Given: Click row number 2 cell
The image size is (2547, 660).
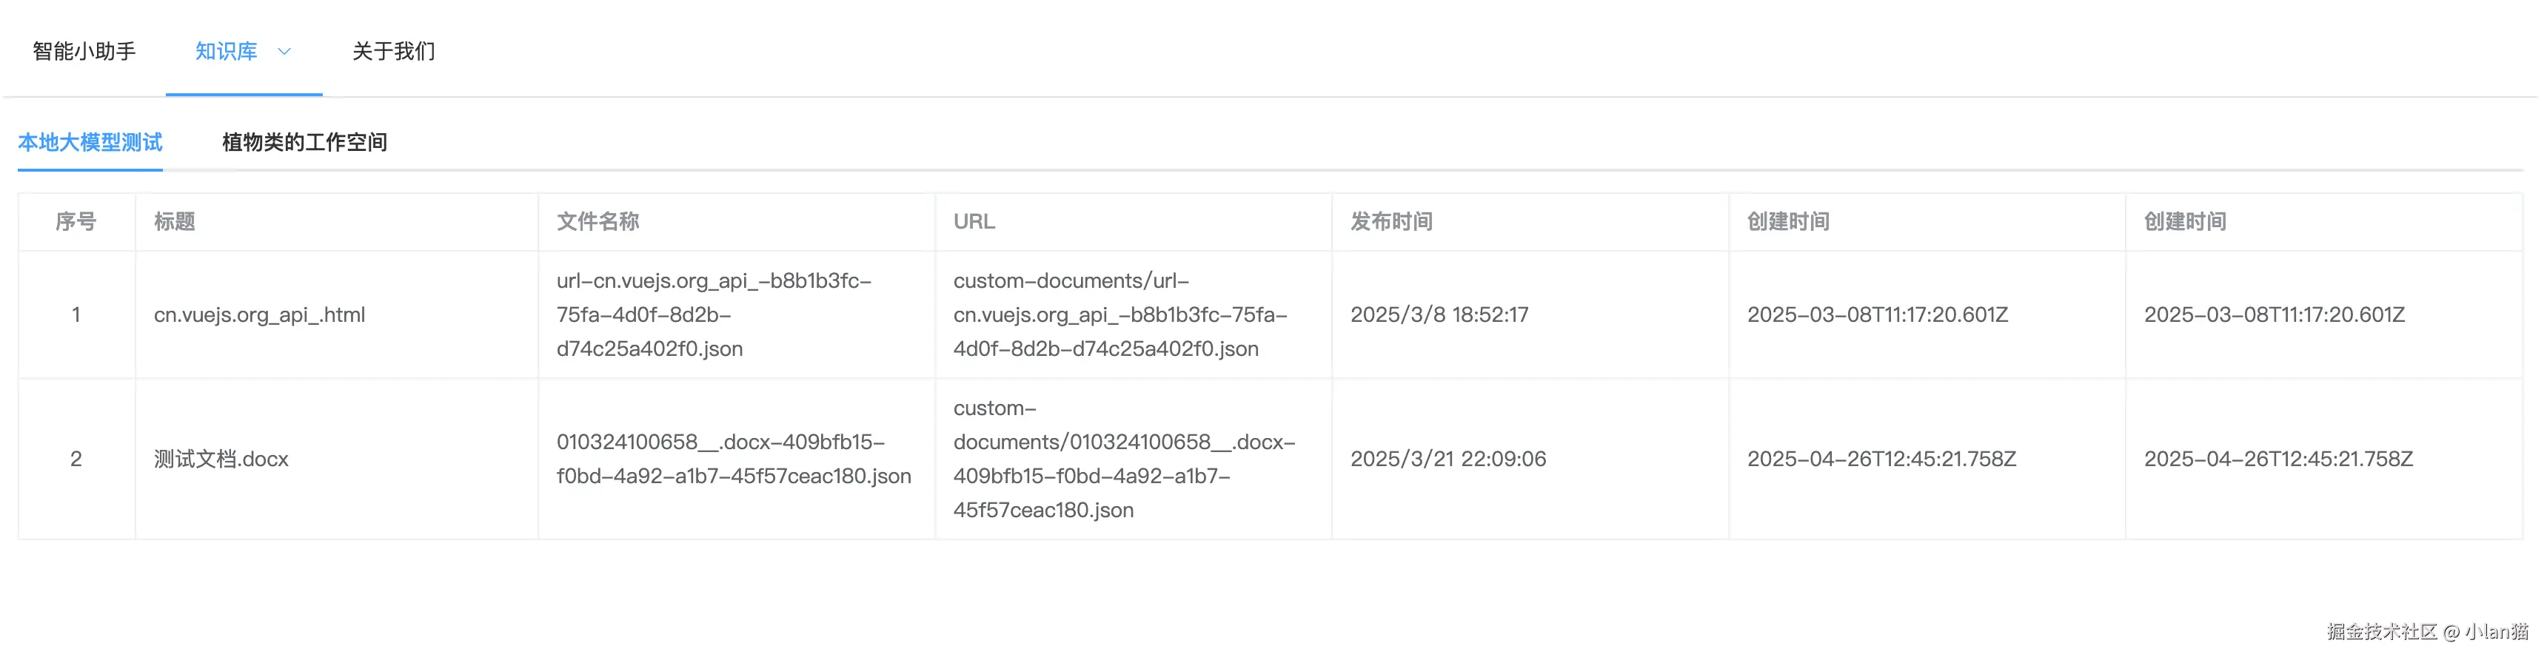Looking at the screenshot, I should [x=76, y=459].
